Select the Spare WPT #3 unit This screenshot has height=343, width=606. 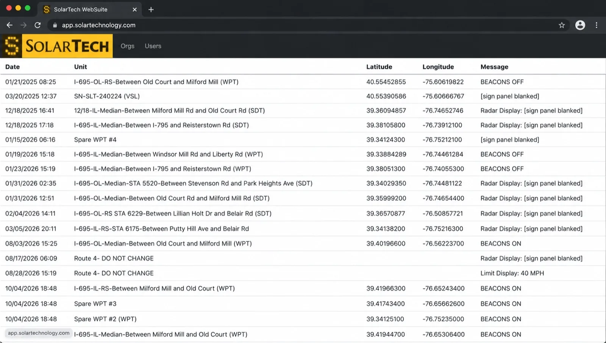point(95,304)
